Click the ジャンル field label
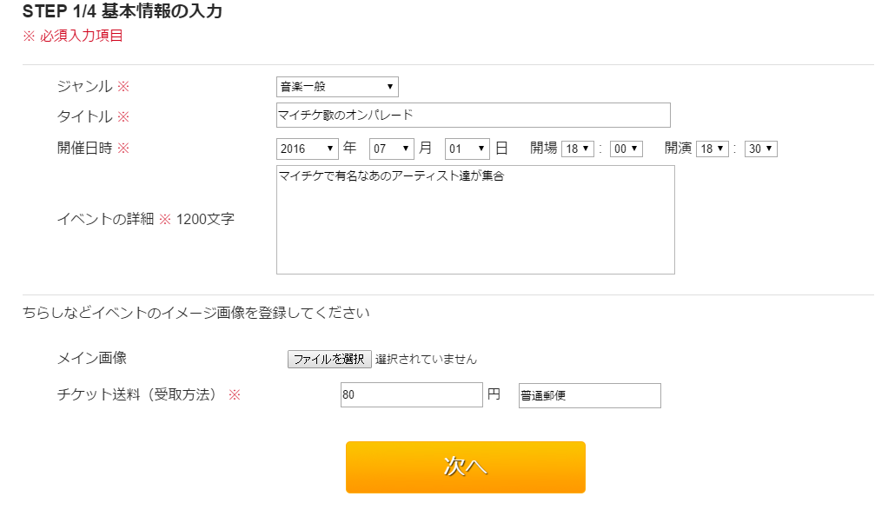Screen dimensions: 895x516 point(84,87)
